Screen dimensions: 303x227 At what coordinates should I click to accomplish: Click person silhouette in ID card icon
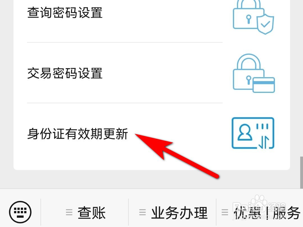click(x=245, y=132)
